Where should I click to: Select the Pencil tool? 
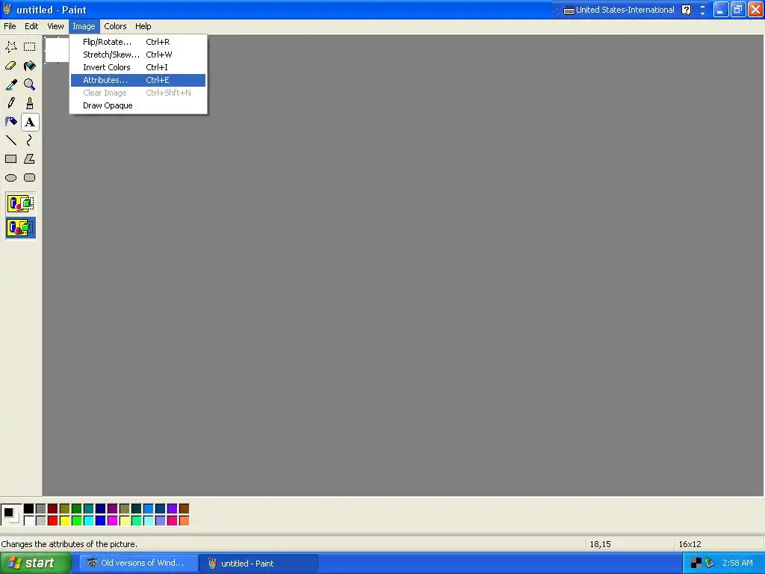tap(10, 103)
